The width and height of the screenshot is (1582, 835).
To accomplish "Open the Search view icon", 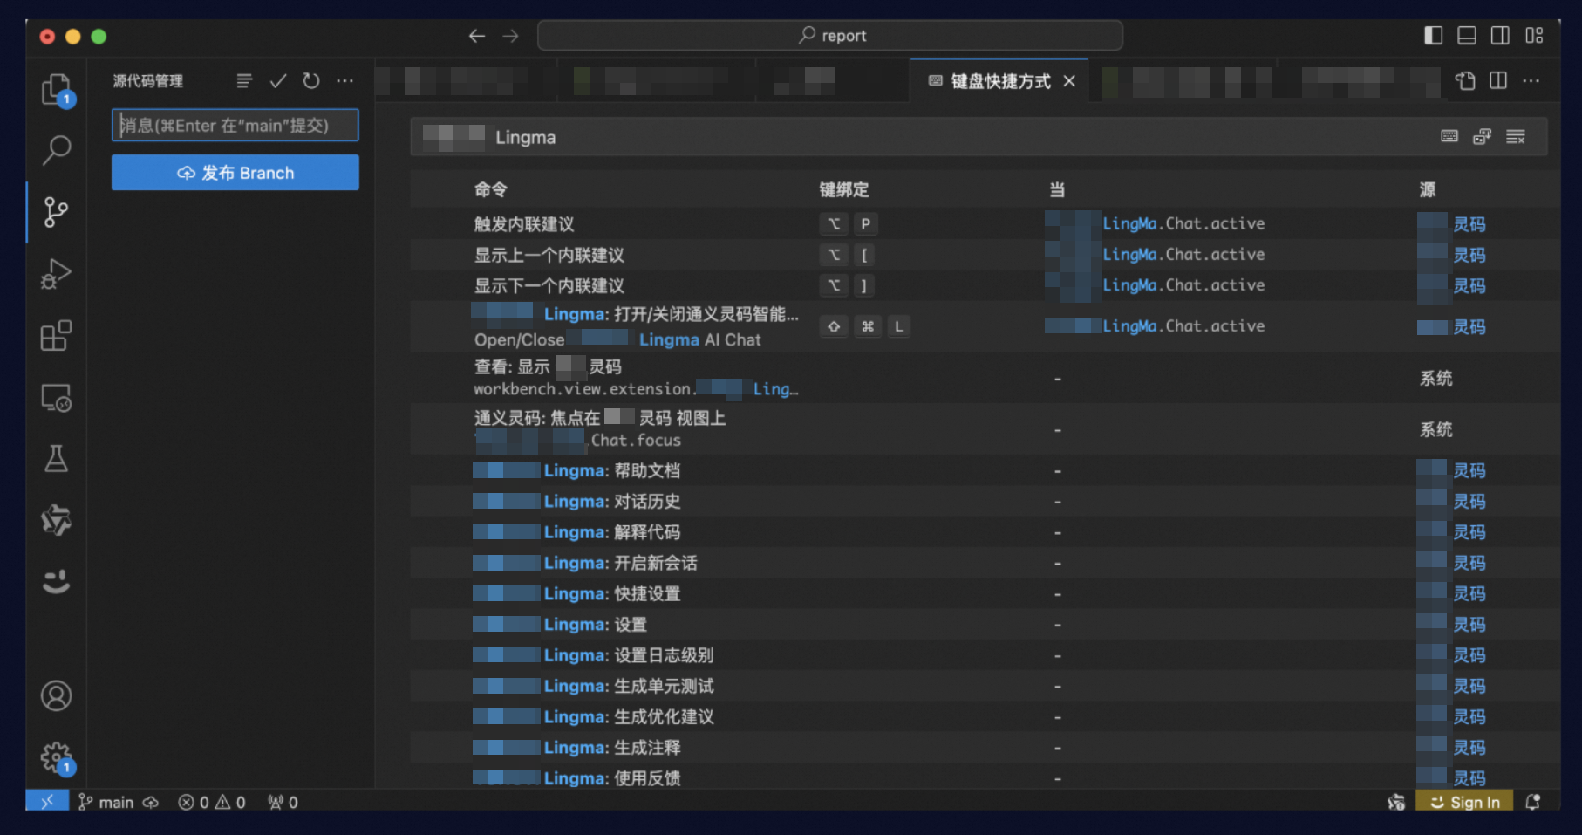I will point(57,150).
